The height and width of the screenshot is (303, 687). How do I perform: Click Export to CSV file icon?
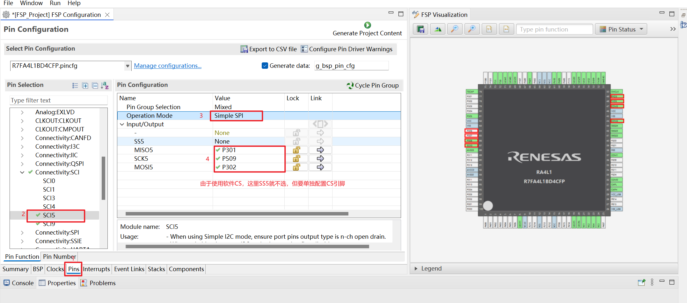pos(244,49)
